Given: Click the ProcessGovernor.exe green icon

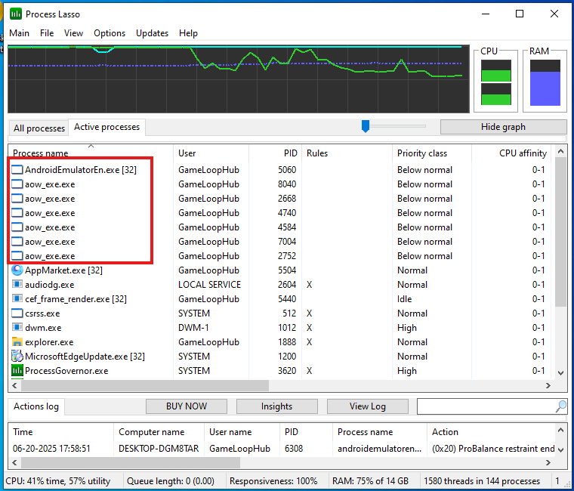Looking at the screenshot, I should coord(17,371).
